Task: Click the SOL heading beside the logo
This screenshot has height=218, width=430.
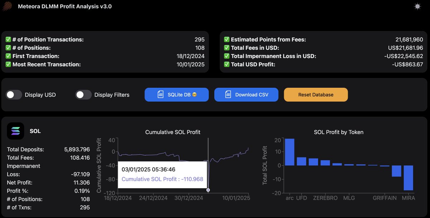Action: tap(35, 131)
